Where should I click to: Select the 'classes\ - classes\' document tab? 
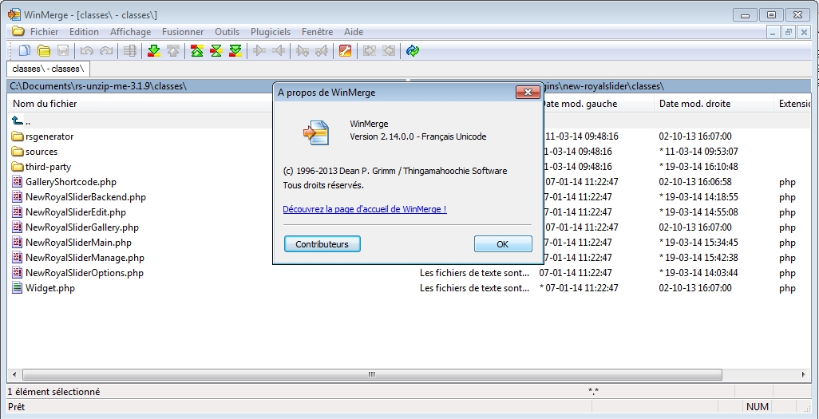[48, 69]
